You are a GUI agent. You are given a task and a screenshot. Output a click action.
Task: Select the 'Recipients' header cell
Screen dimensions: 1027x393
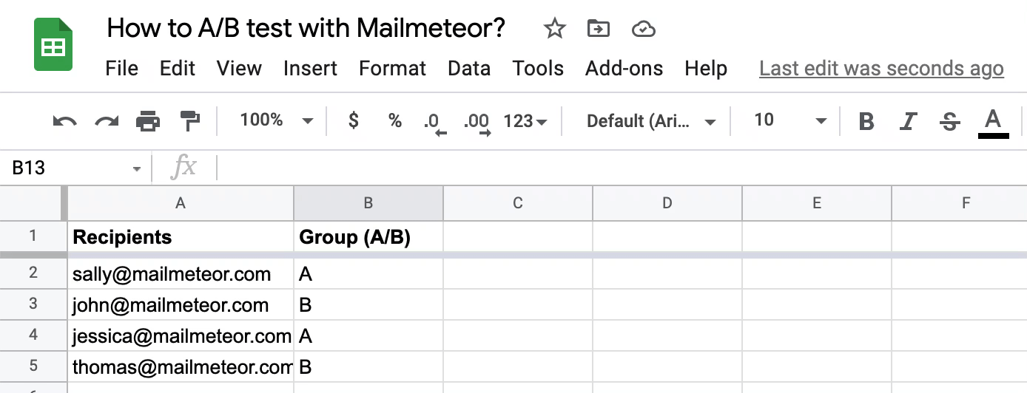tap(181, 236)
